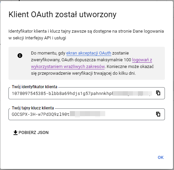Copy the client secret key with its copy icon
174x170 pixels.
point(158,114)
